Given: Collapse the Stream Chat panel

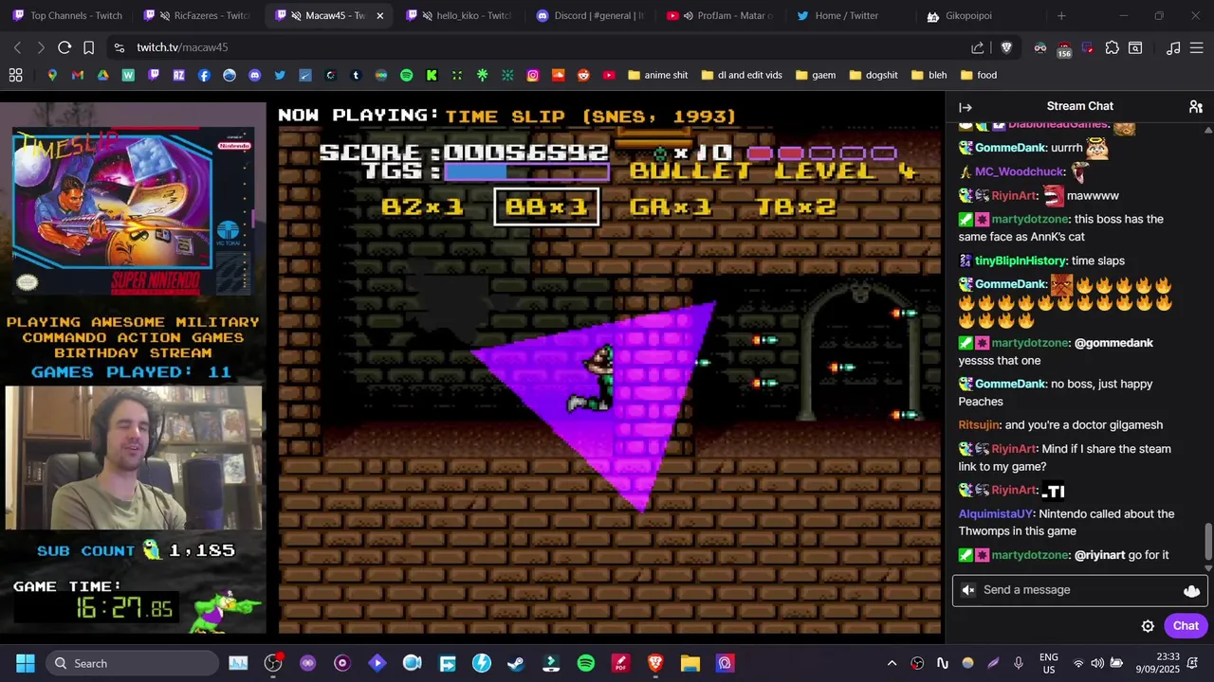Looking at the screenshot, I should tap(966, 107).
